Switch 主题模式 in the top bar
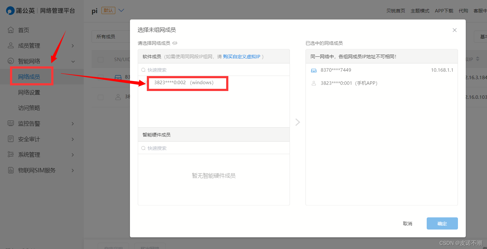487x249 pixels. click(x=420, y=11)
